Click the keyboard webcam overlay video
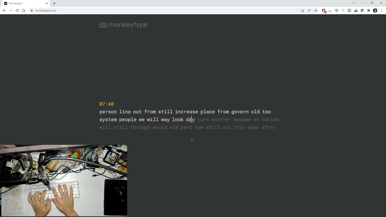 [63, 181]
